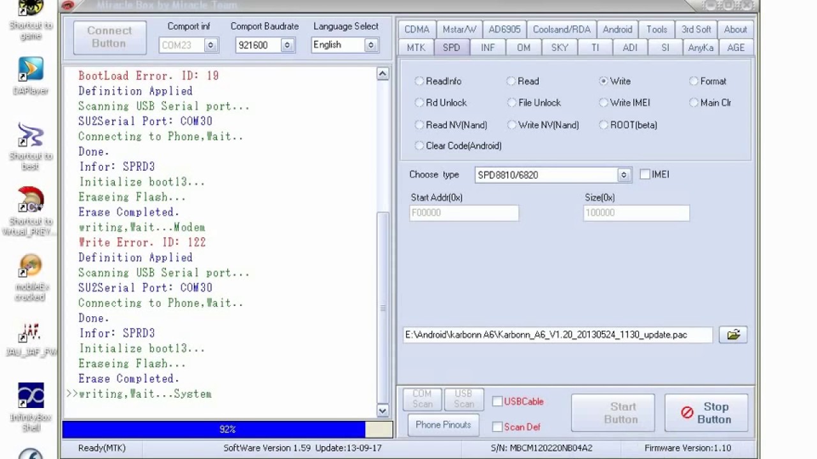The width and height of the screenshot is (817, 459).
Task: Switch to the Coolsand/RDA tab
Action: 562,29
